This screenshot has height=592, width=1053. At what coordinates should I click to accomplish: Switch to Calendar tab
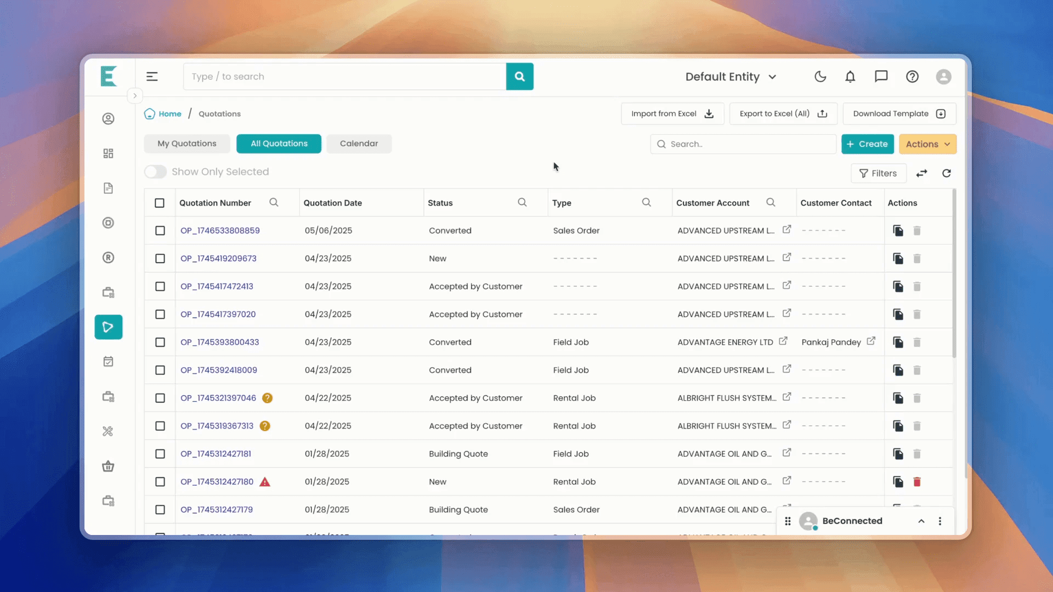[359, 144]
